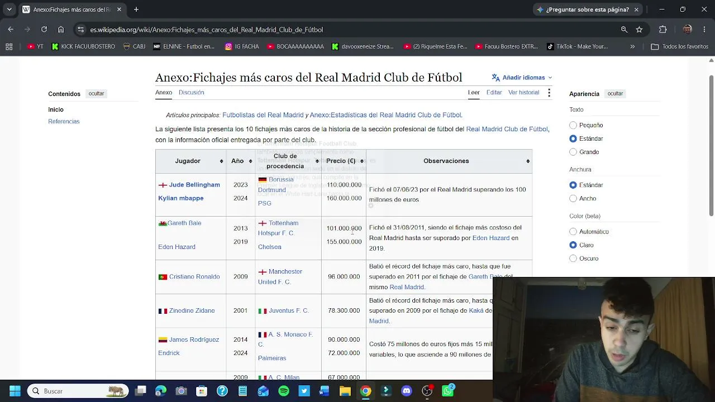
Task: Reload the current Wikipedia page
Action: [x=44, y=30]
